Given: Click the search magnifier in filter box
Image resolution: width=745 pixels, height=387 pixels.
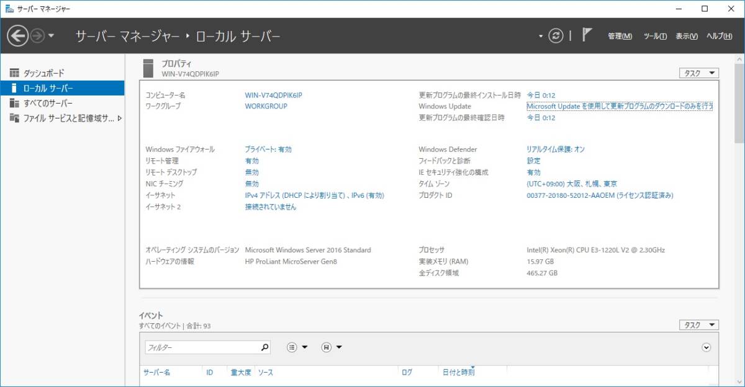Looking at the screenshot, I should [x=264, y=347].
